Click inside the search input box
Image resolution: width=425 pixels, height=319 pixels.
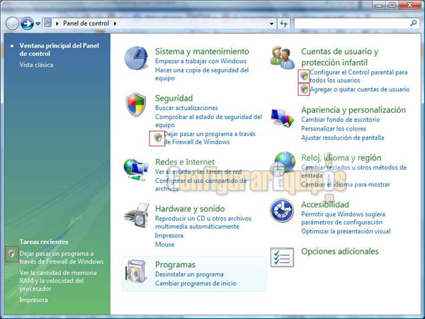pyautogui.click(x=352, y=23)
